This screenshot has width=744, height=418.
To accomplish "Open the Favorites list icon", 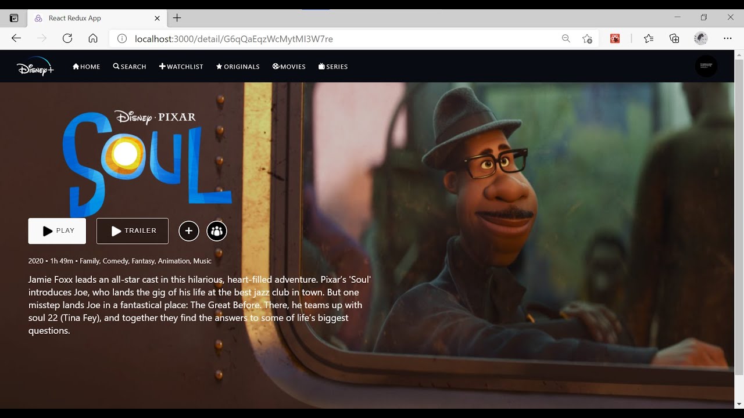I will pos(649,39).
